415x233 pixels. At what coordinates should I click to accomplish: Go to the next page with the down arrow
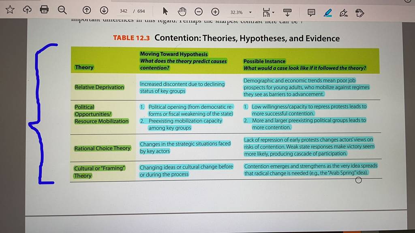[104, 10]
